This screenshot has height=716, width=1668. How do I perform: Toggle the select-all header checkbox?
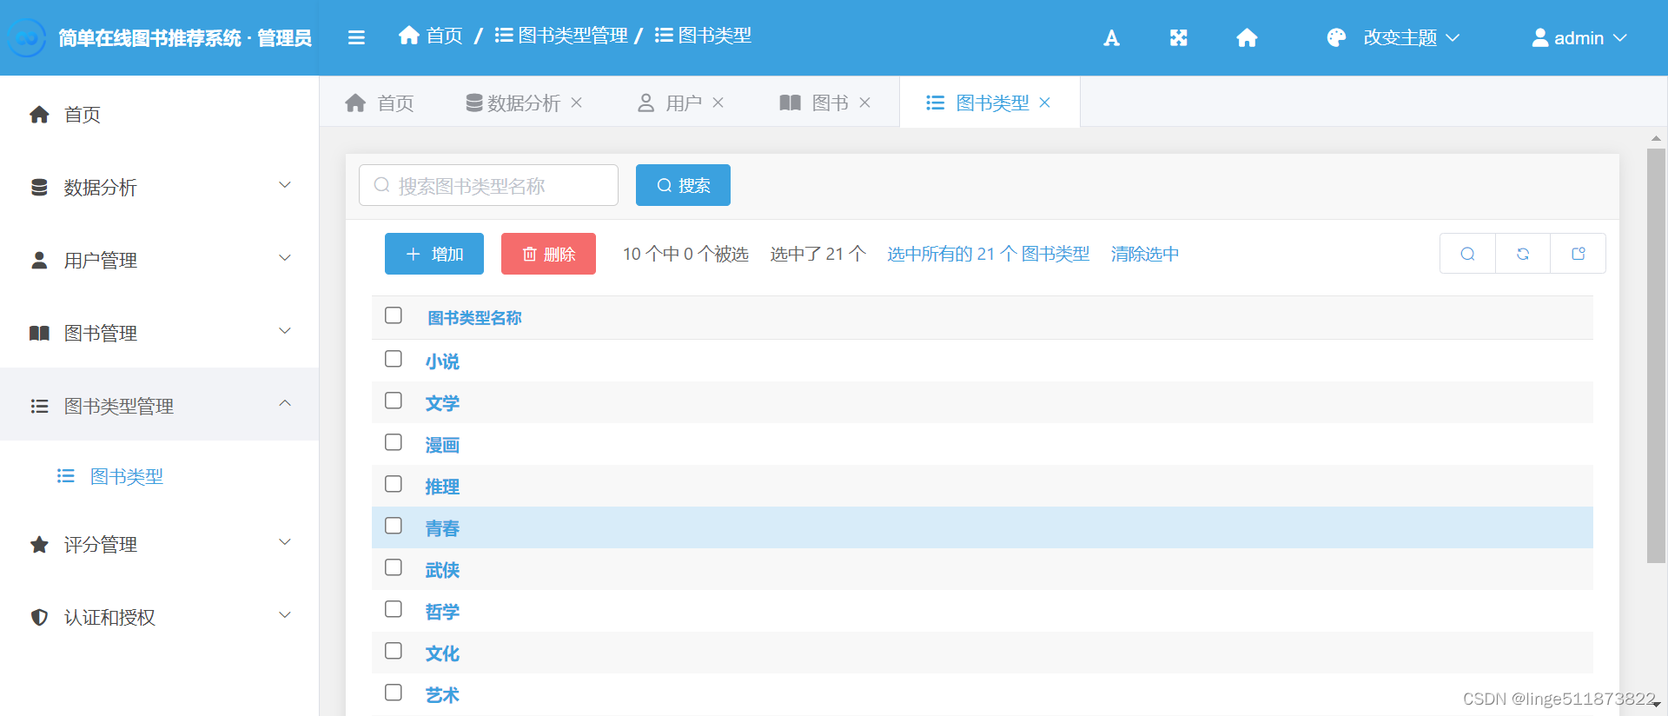tap(394, 315)
